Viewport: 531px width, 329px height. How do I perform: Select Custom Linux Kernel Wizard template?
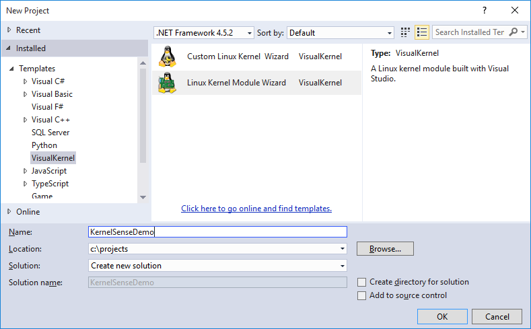coord(256,57)
